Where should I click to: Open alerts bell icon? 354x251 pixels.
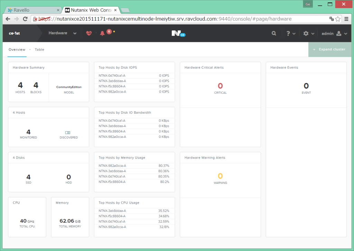[x=102, y=34]
